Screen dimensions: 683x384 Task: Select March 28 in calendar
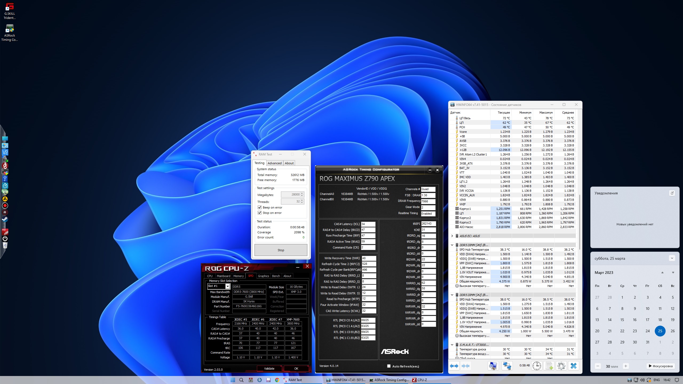click(610, 342)
